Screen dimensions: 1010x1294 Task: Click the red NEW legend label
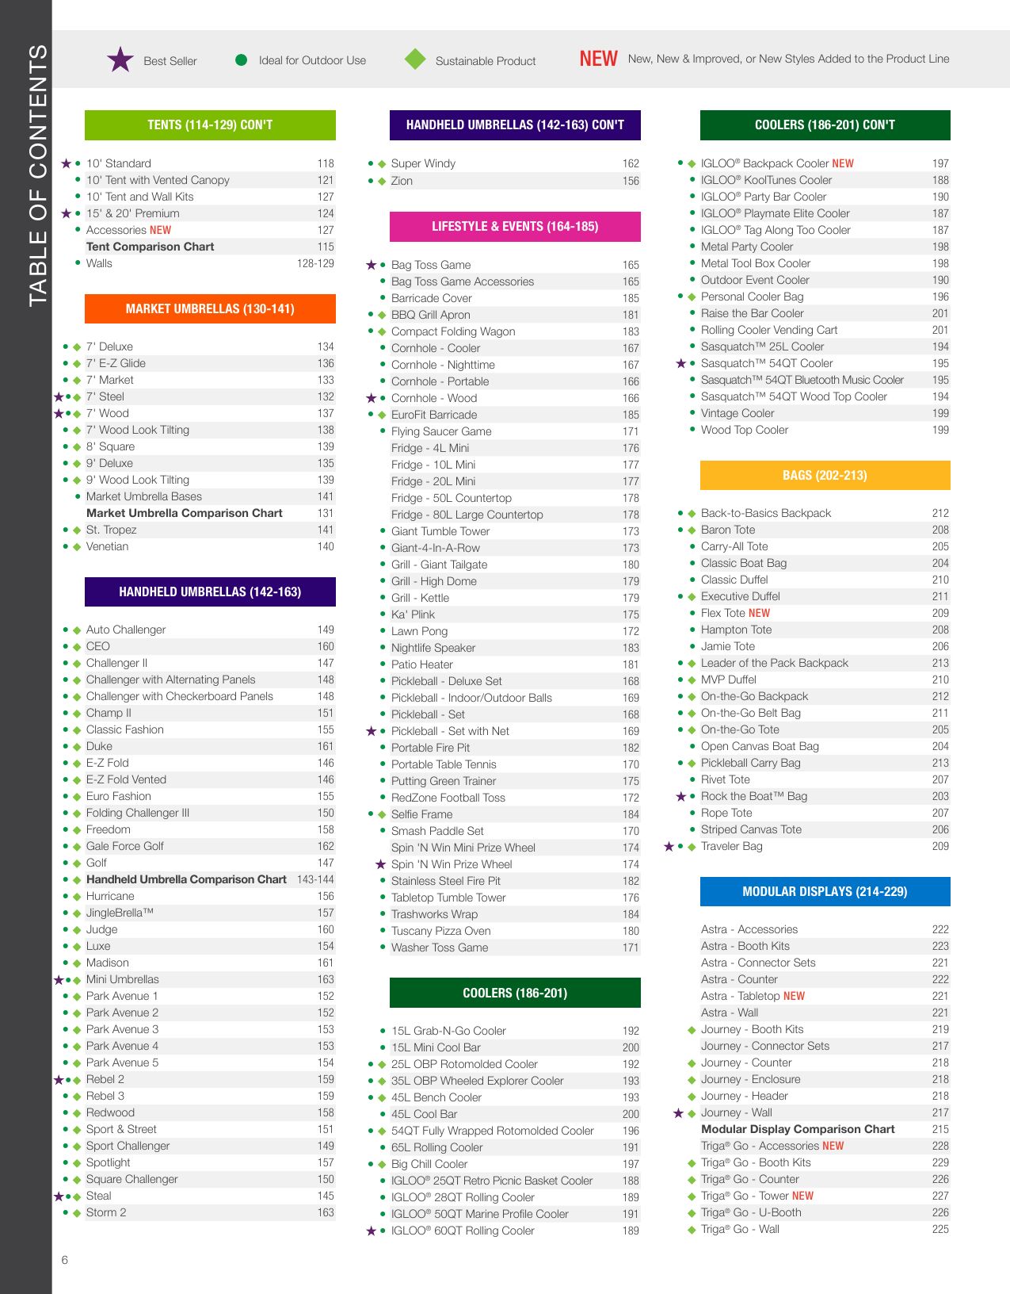pos(598,59)
